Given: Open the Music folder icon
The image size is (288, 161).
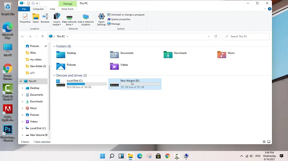Looking at the screenshot, I should [x=222, y=55].
